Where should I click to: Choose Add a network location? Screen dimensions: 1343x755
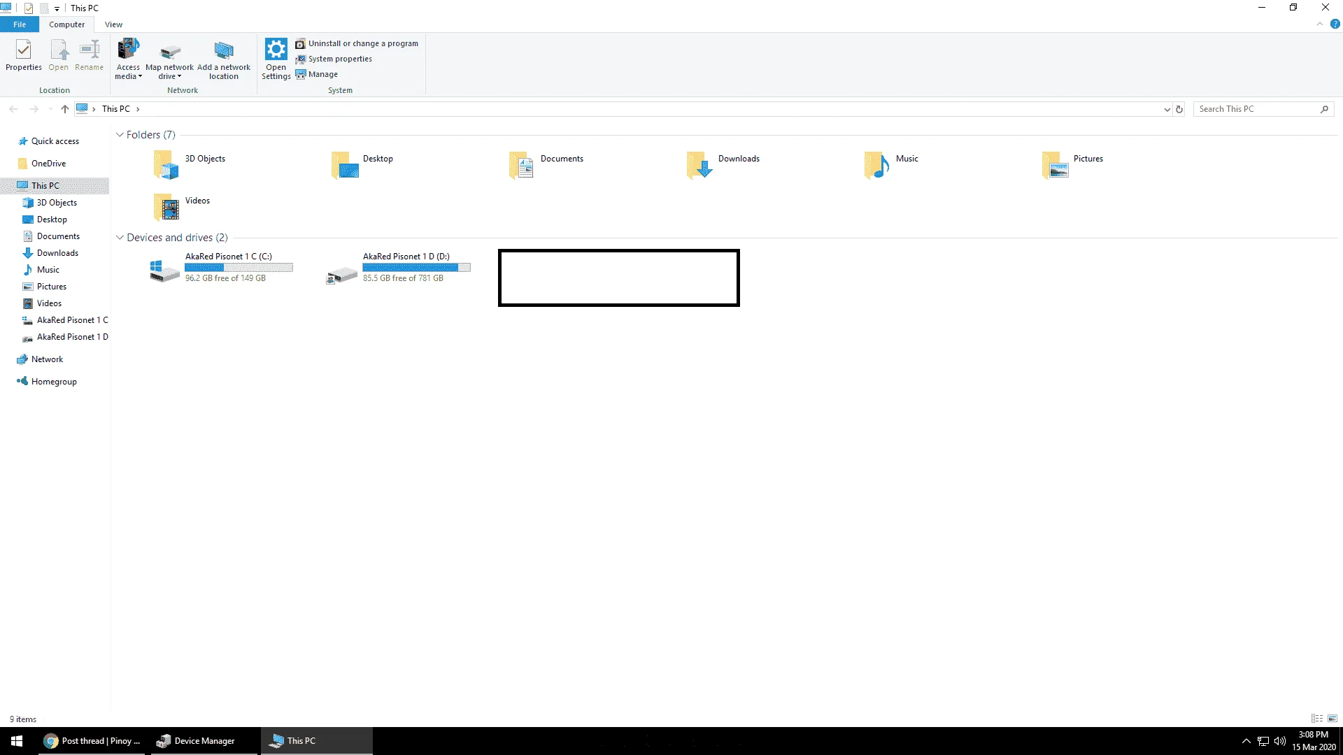224,59
